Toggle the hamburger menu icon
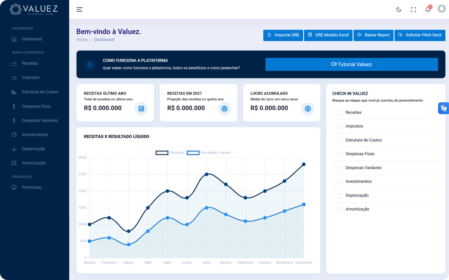 pos(79,9)
